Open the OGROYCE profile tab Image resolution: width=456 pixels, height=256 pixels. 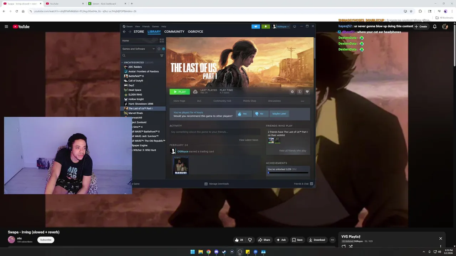[x=195, y=32]
